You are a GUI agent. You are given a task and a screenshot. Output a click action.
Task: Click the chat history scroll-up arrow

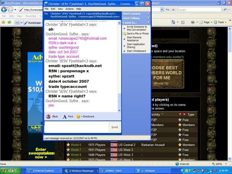pos(119,23)
